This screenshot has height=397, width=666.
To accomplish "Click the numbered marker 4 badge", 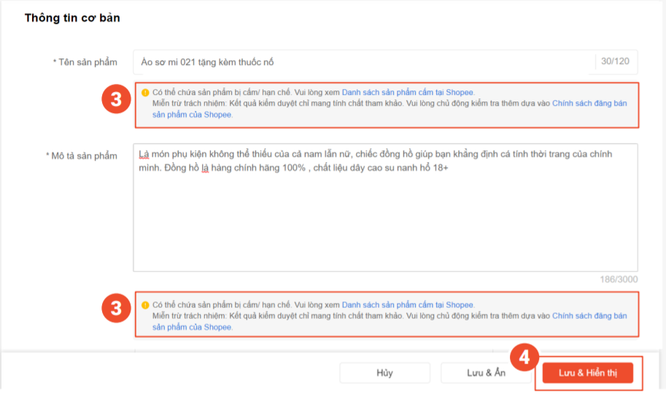I will pos(524,358).
